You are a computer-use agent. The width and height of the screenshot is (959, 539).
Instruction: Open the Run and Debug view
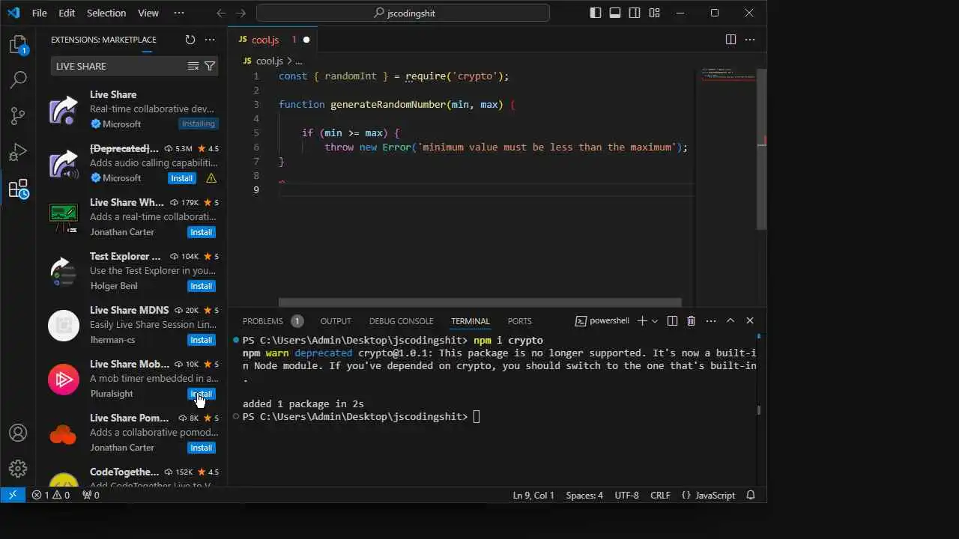click(x=18, y=152)
